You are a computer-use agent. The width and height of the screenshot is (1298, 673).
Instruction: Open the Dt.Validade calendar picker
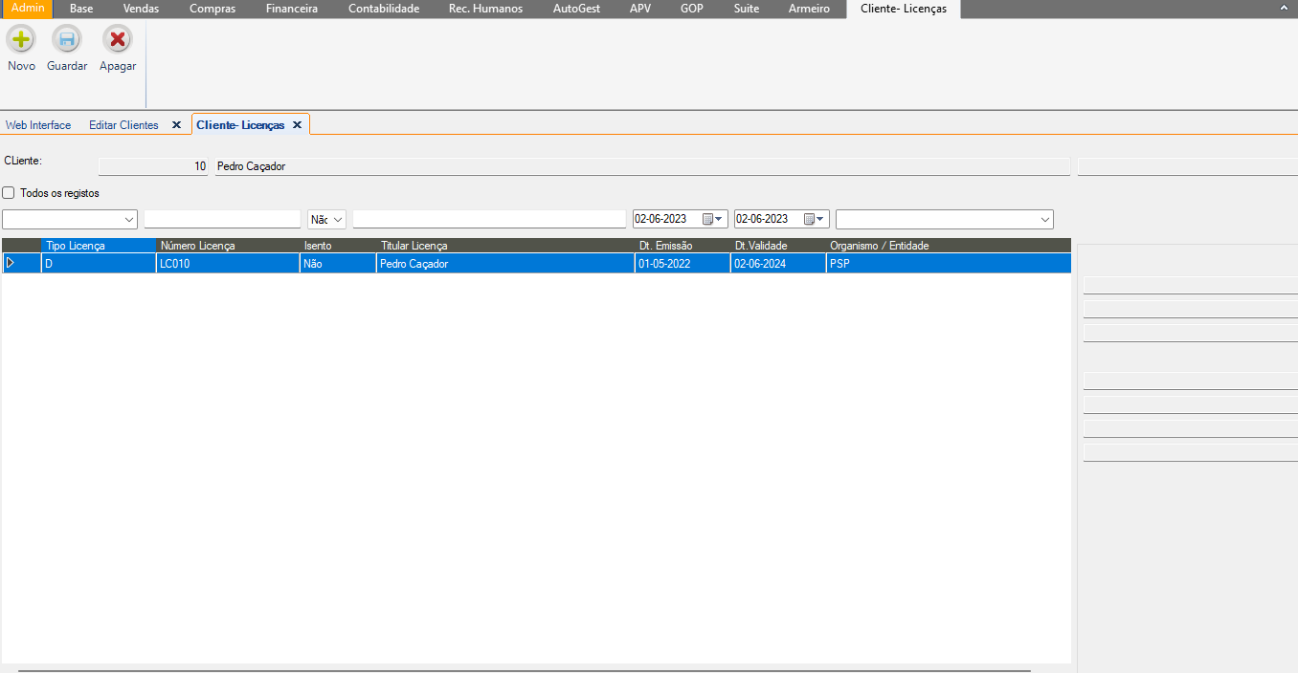coord(815,219)
